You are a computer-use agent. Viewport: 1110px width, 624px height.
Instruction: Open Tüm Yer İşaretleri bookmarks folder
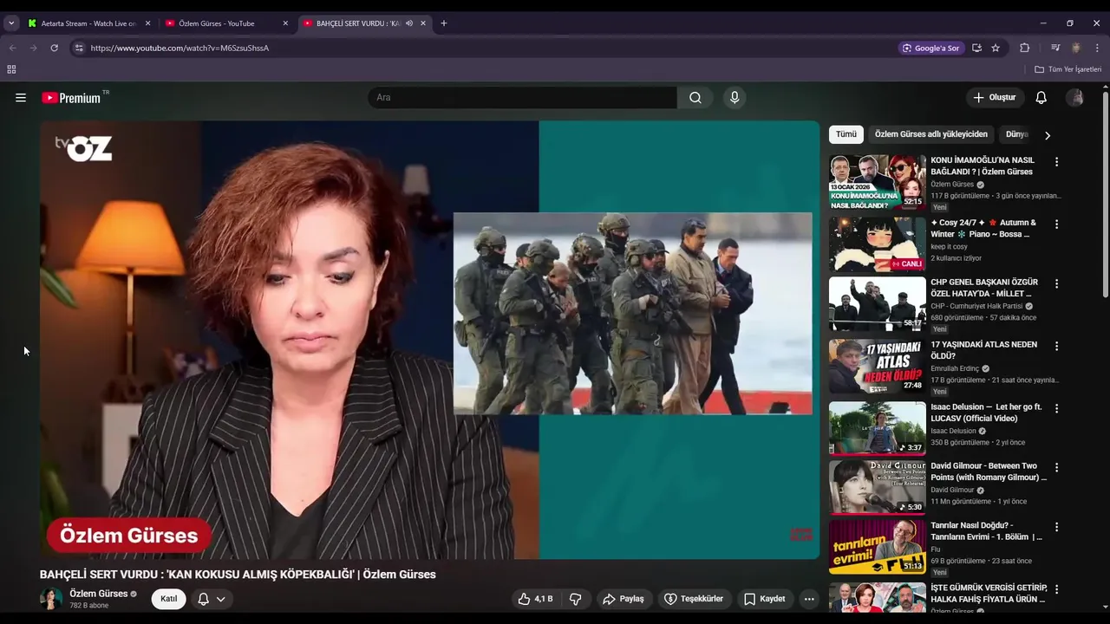click(1068, 69)
